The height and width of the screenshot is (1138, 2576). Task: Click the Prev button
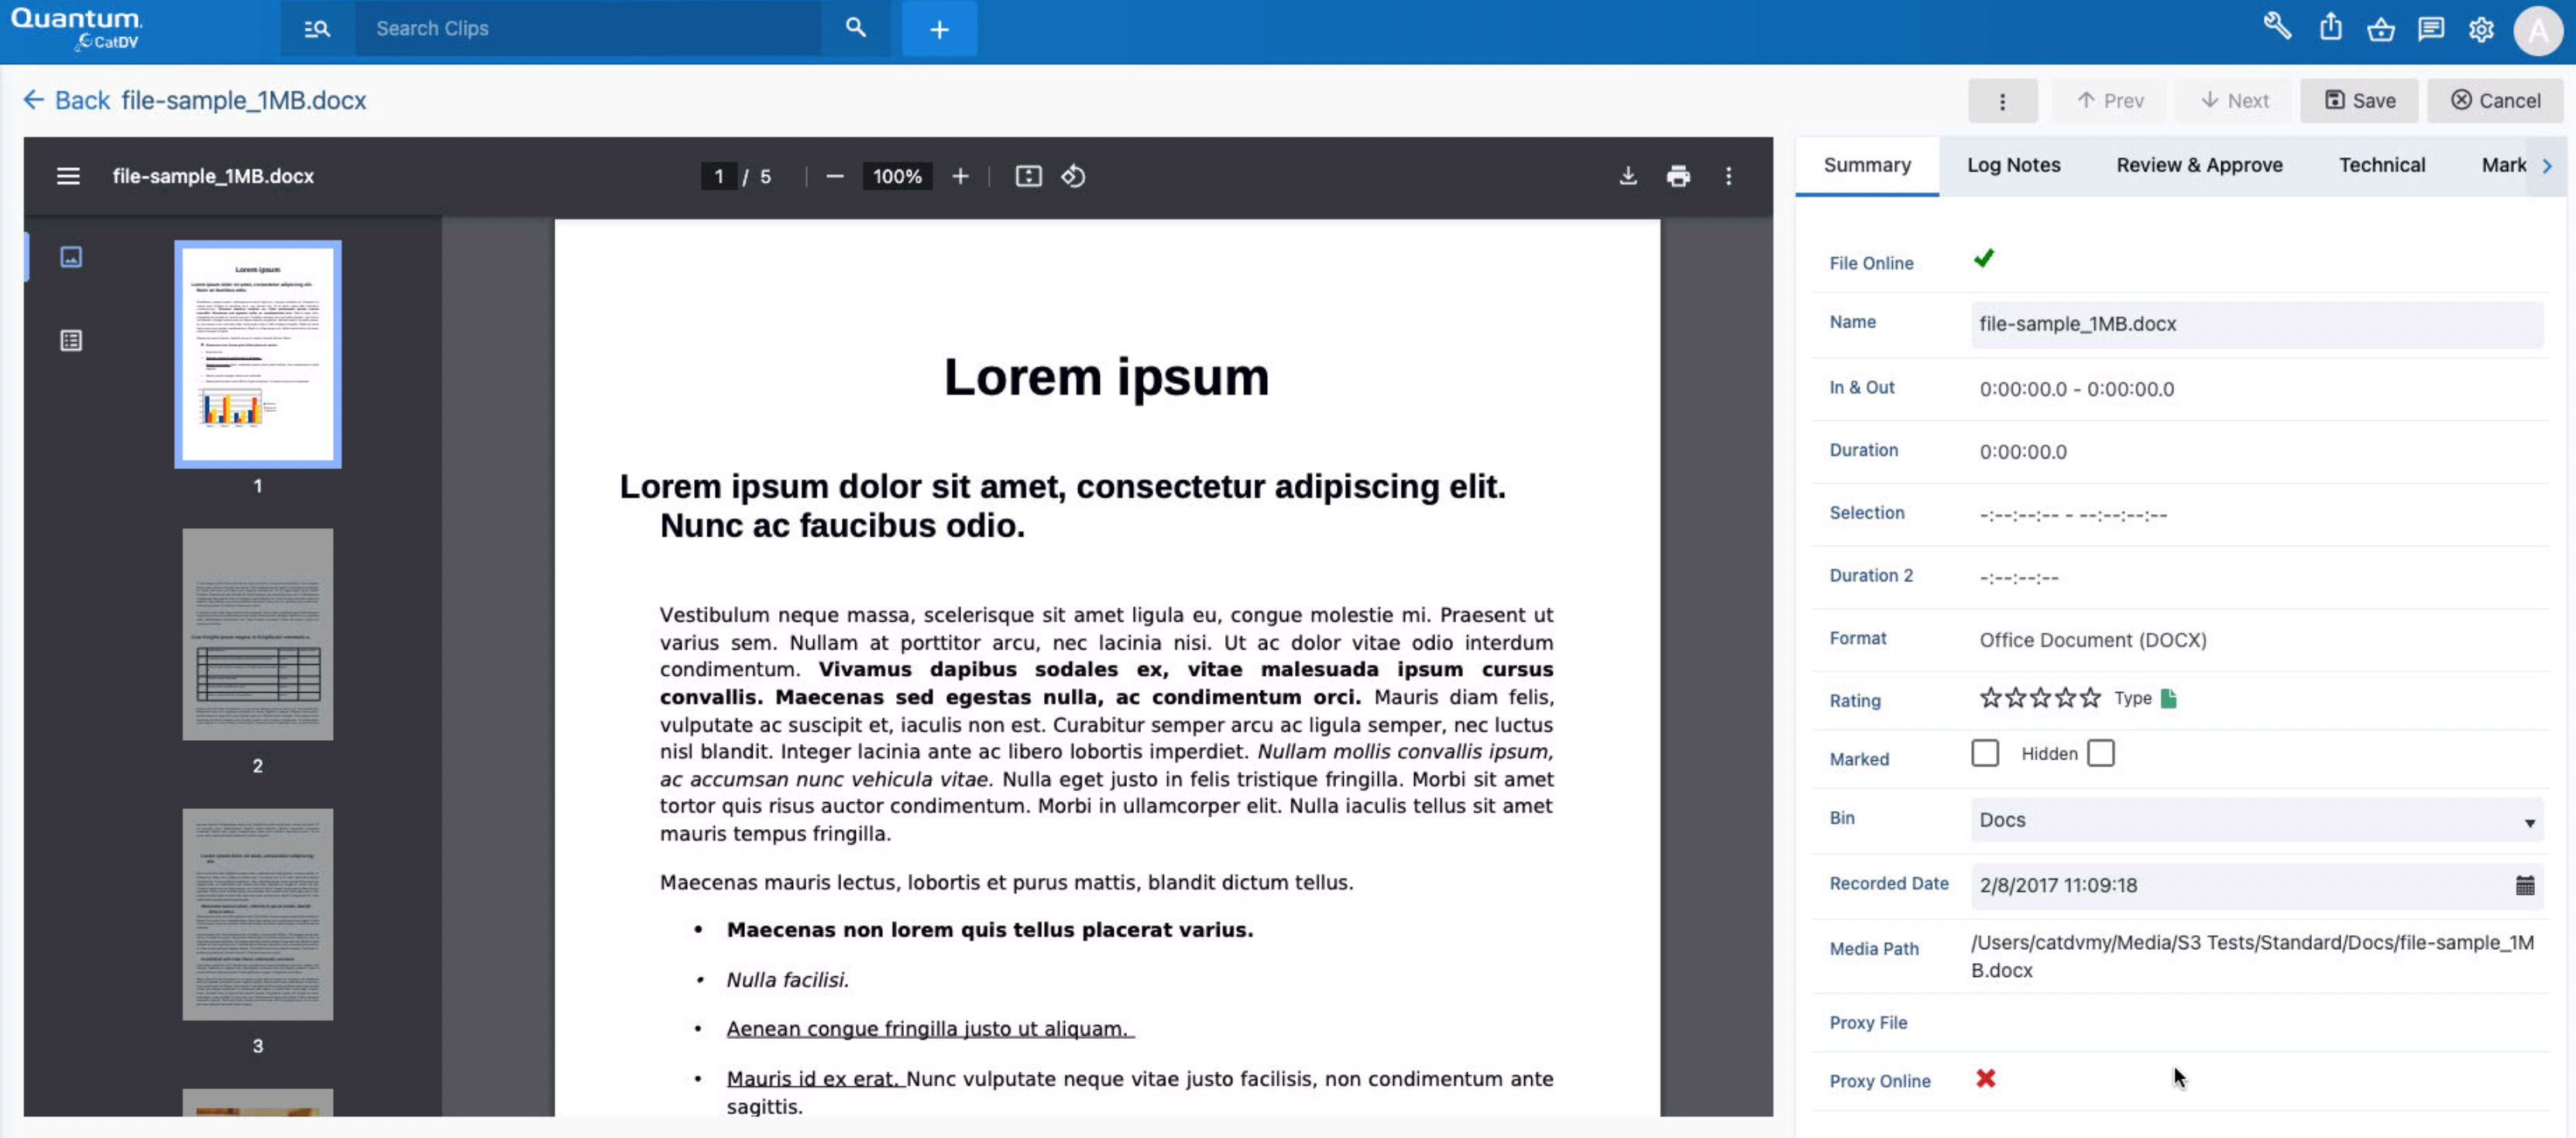click(x=2109, y=101)
